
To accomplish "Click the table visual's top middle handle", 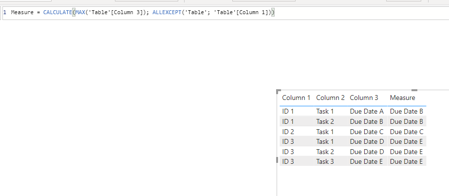I will point(414,90).
